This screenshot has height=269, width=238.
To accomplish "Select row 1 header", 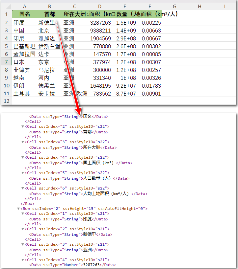I will tap(7, 14).
